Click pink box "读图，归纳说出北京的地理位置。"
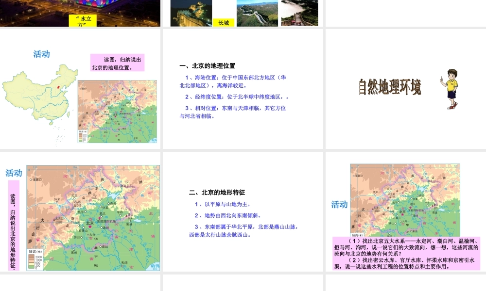 118,63
